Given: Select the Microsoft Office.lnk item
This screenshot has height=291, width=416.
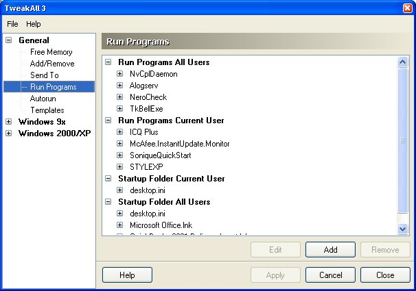Looking at the screenshot, I should click(161, 225).
